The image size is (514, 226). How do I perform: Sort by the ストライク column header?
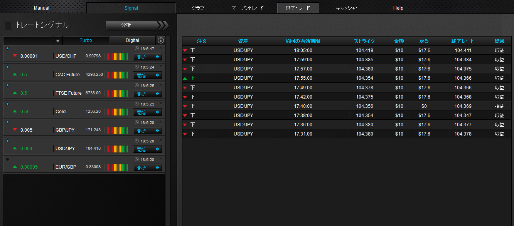[364, 41]
